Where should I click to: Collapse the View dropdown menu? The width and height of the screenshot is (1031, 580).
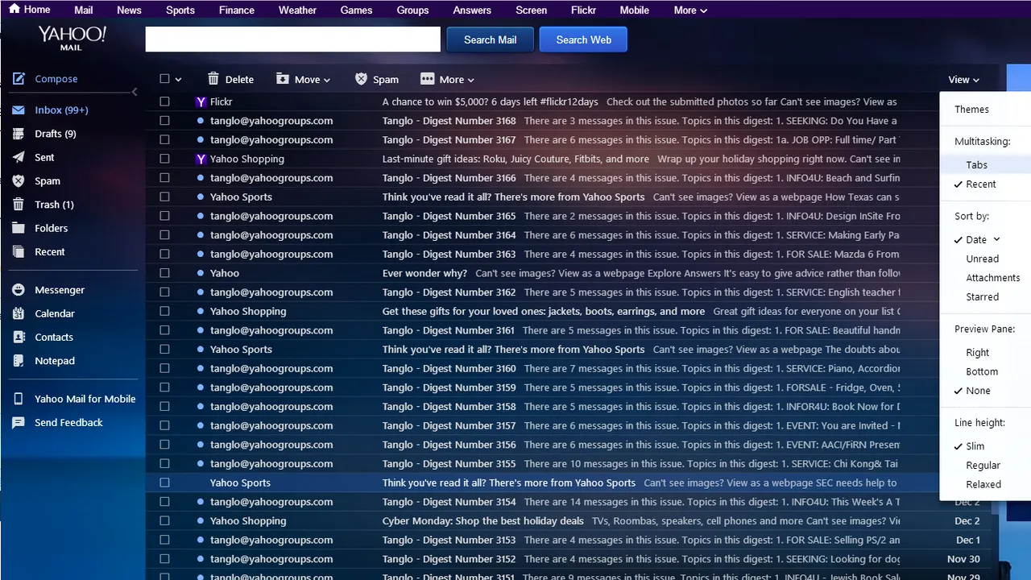coord(963,80)
